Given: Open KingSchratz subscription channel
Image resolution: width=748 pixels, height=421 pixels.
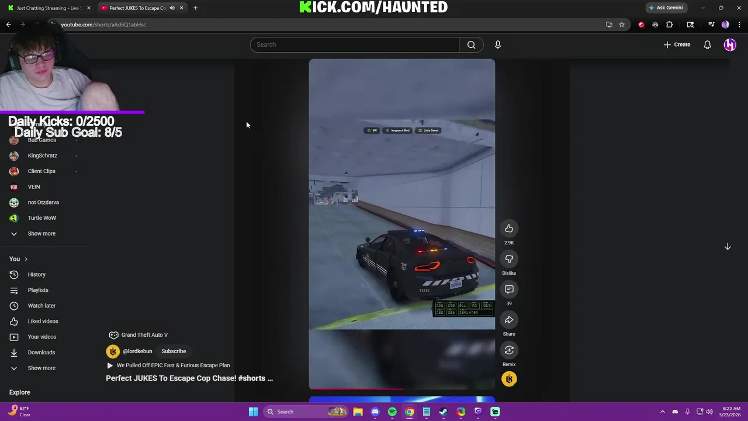Looking at the screenshot, I should 42,156.
